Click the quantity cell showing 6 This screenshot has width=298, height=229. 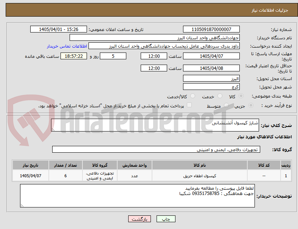65,176
